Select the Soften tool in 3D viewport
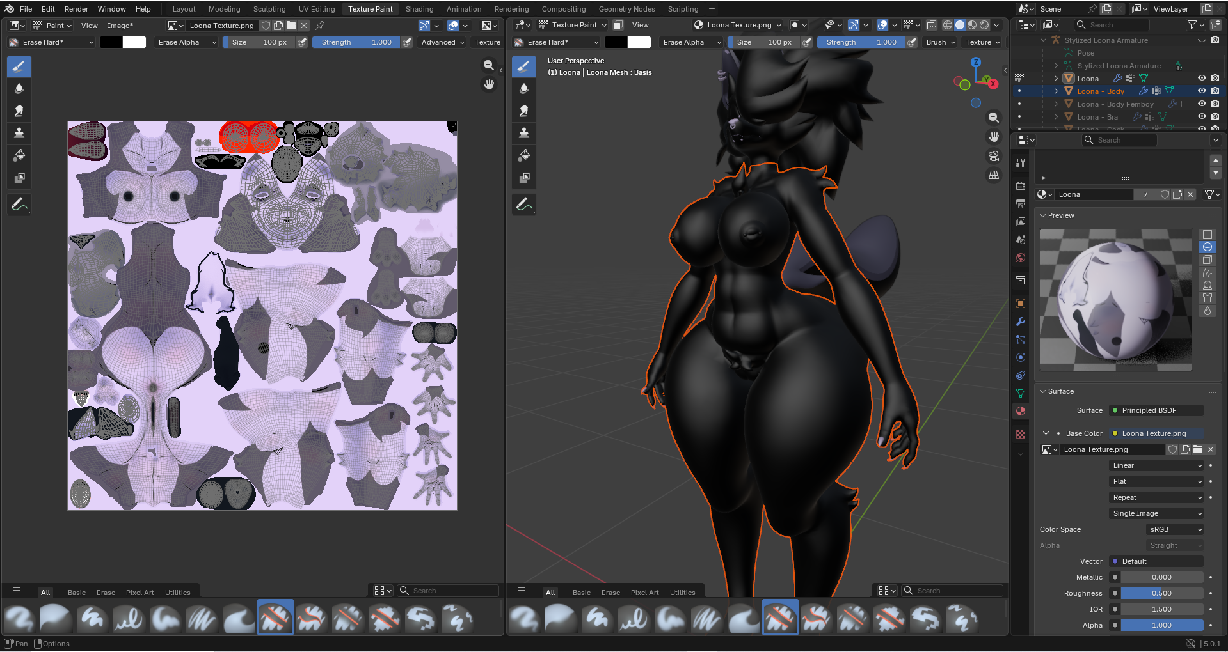 tap(524, 89)
